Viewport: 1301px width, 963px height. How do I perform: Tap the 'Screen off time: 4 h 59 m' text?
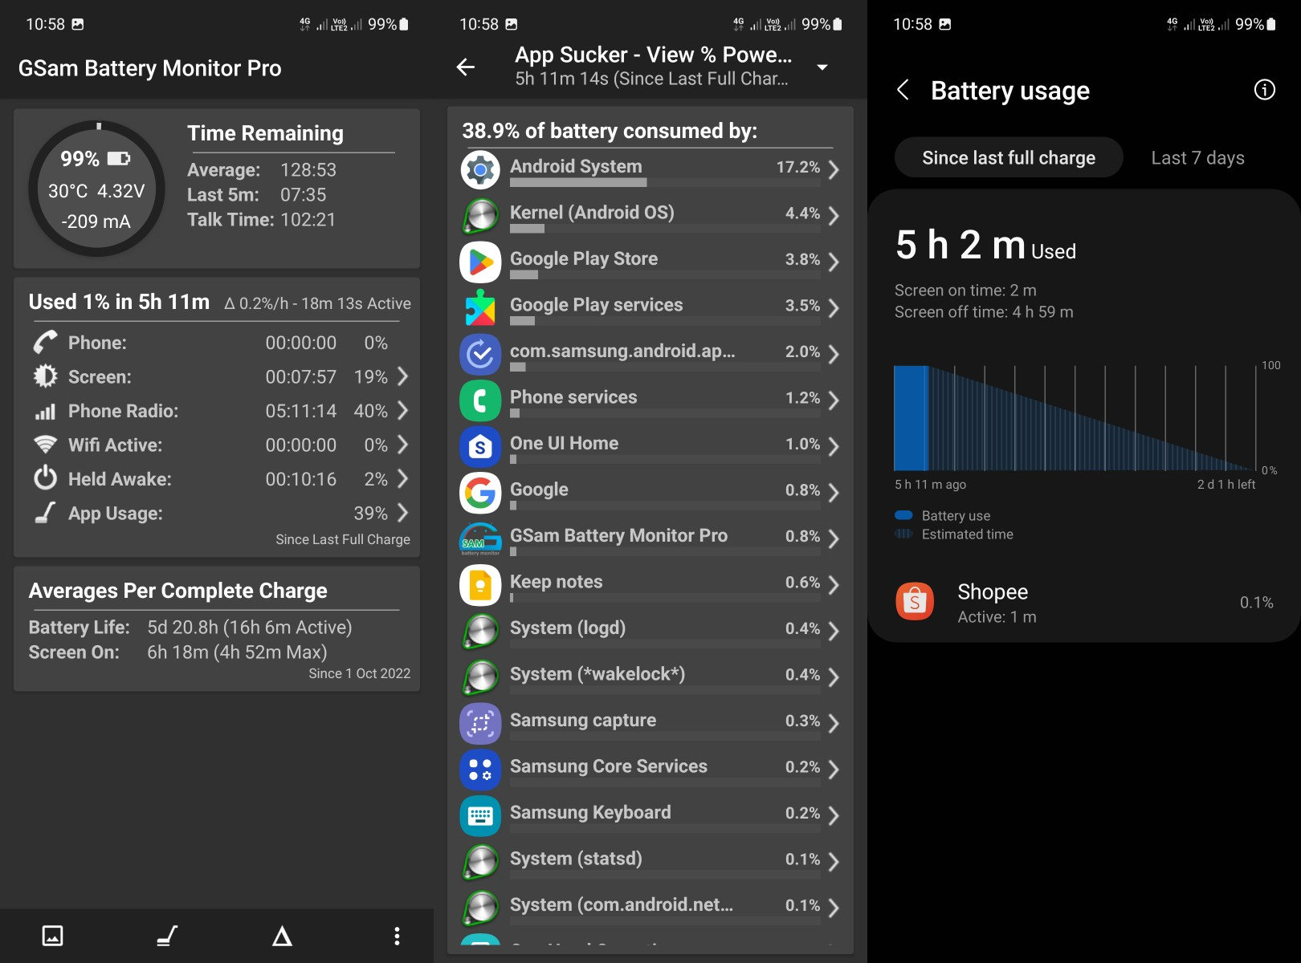pos(984,312)
